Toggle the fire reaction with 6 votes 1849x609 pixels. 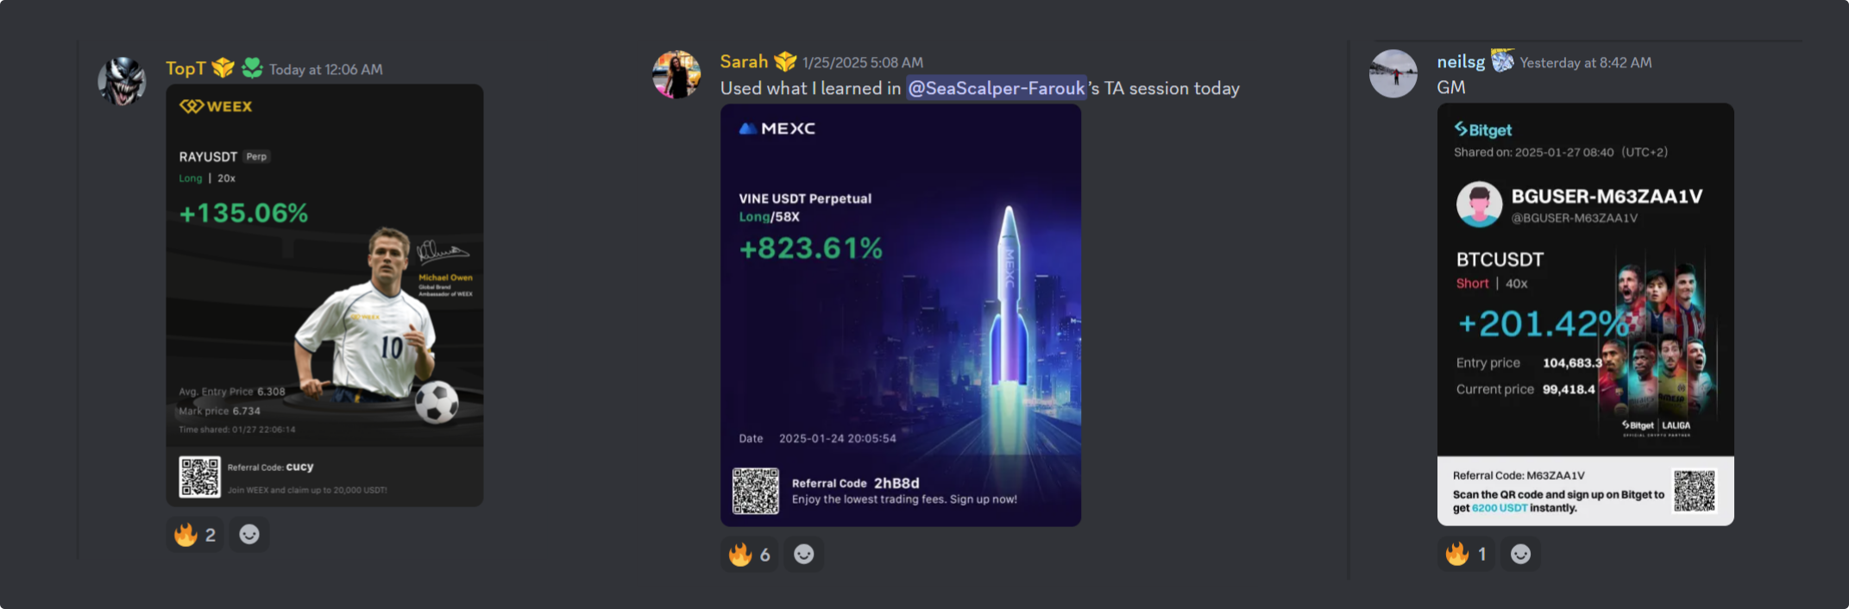click(750, 555)
